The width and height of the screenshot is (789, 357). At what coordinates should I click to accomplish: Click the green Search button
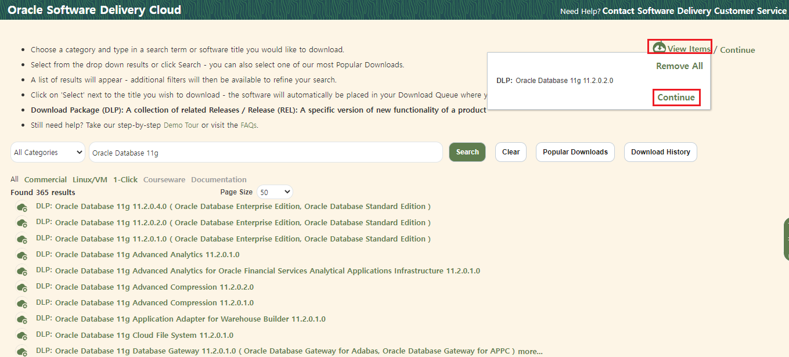point(467,152)
